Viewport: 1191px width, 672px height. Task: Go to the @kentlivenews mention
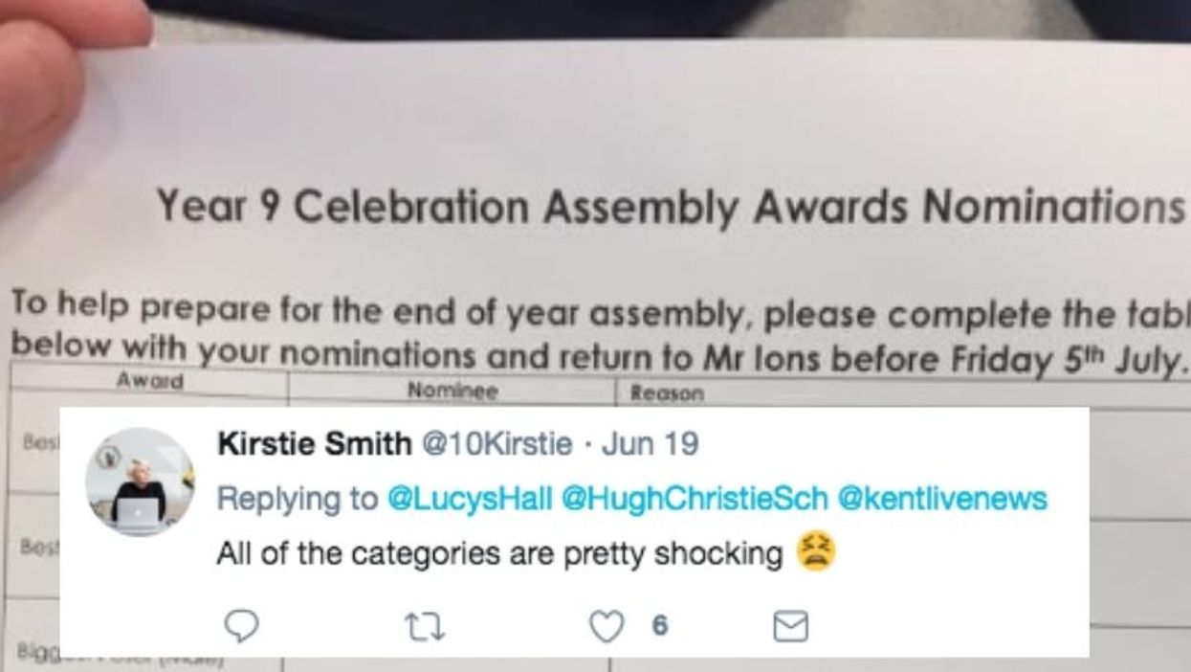(x=941, y=499)
